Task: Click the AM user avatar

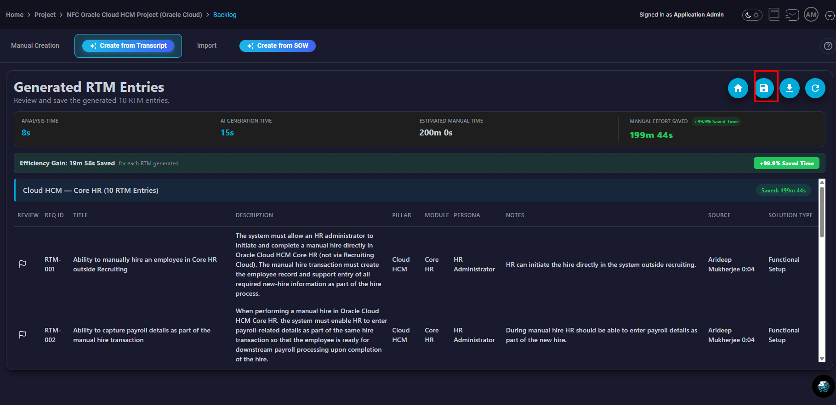Action: (x=811, y=15)
